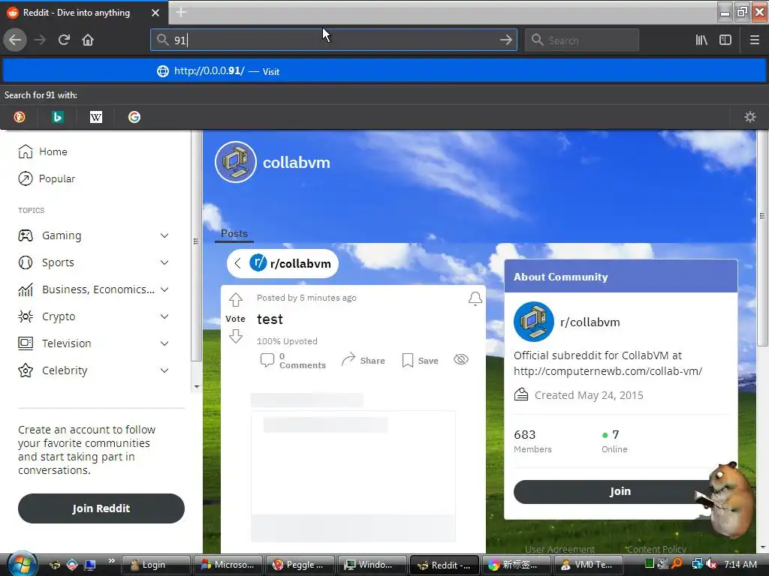Screen dimensions: 769x576
Task: Search with Google one-off engine
Action: tap(134, 116)
